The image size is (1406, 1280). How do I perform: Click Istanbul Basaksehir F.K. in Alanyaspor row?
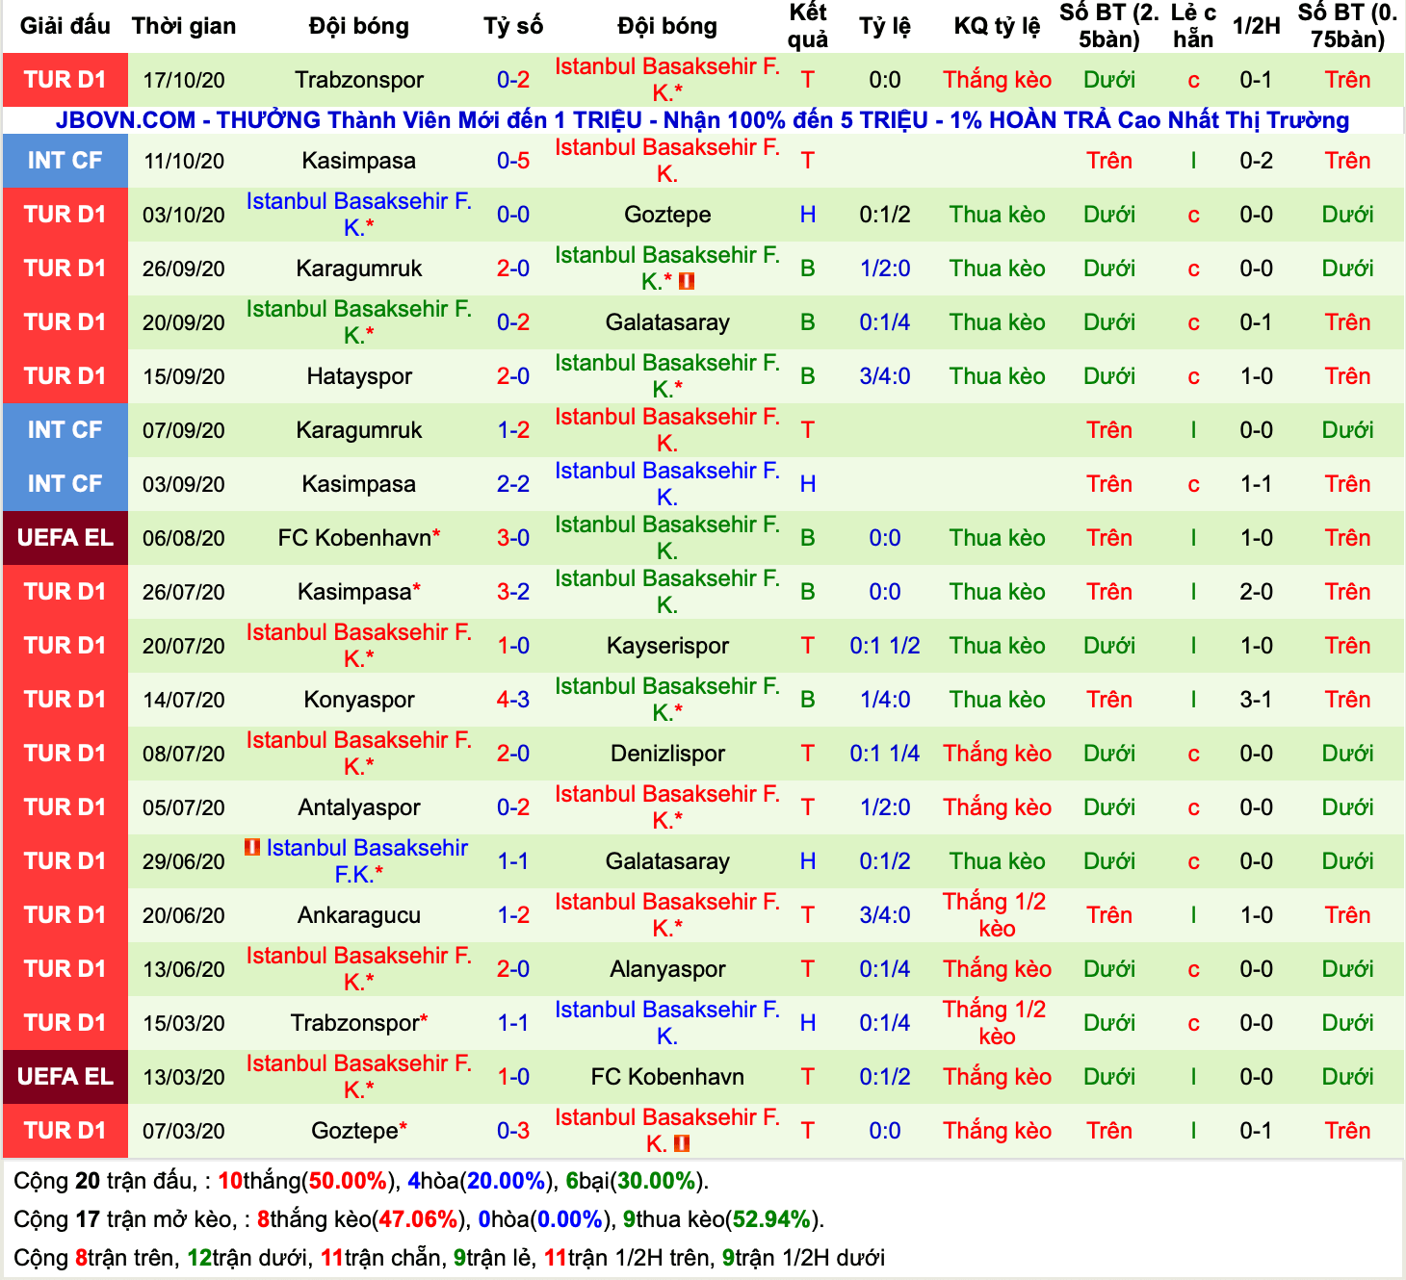[359, 969]
